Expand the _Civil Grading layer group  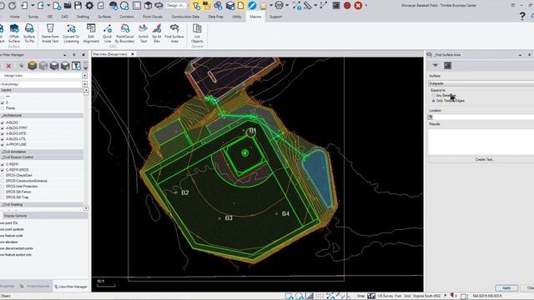click(41, 204)
